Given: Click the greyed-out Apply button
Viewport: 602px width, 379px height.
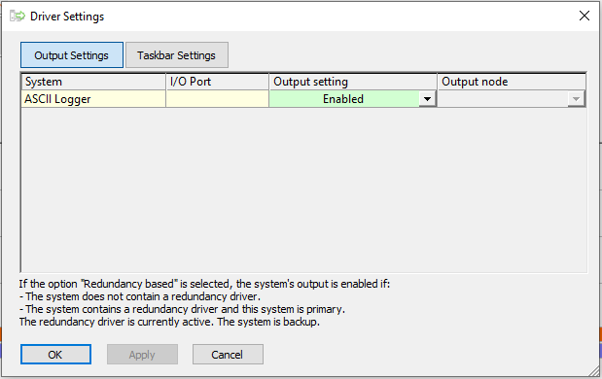Looking at the screenshot, I should click(142, 355).
